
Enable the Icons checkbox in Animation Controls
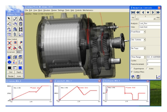pyautogui.click(x=147, y=69)
